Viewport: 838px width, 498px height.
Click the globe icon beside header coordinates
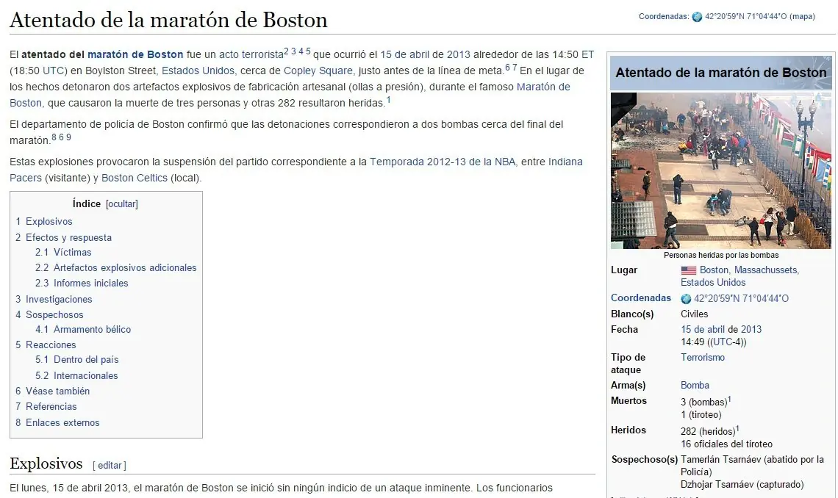[697, 17]
